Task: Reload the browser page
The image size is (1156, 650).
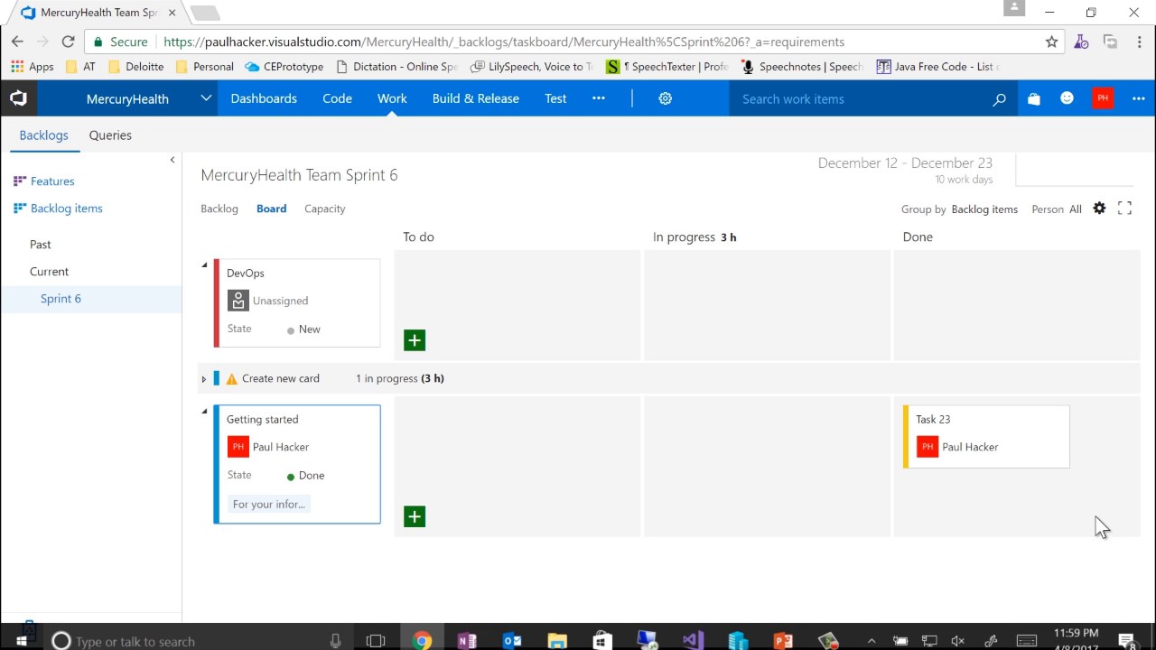Action: [68, 42]
